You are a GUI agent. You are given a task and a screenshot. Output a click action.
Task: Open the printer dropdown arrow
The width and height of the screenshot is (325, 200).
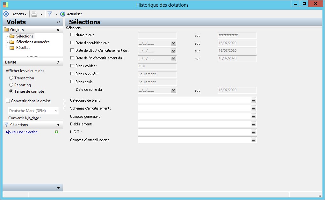(41, 14)
